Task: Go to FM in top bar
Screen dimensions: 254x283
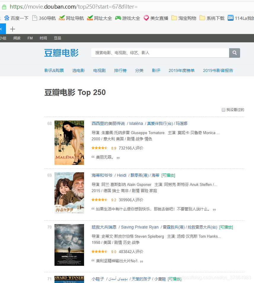Action: tap(30, 38)
